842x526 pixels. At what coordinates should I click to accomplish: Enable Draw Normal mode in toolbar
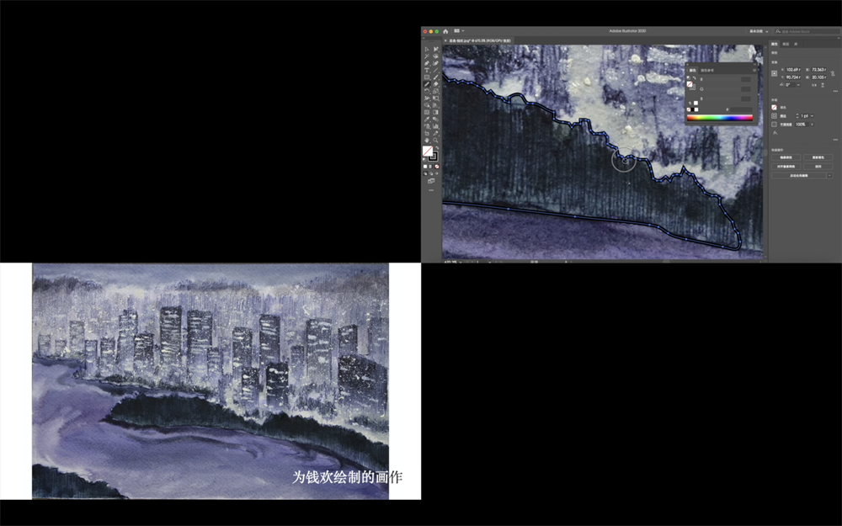426,173
